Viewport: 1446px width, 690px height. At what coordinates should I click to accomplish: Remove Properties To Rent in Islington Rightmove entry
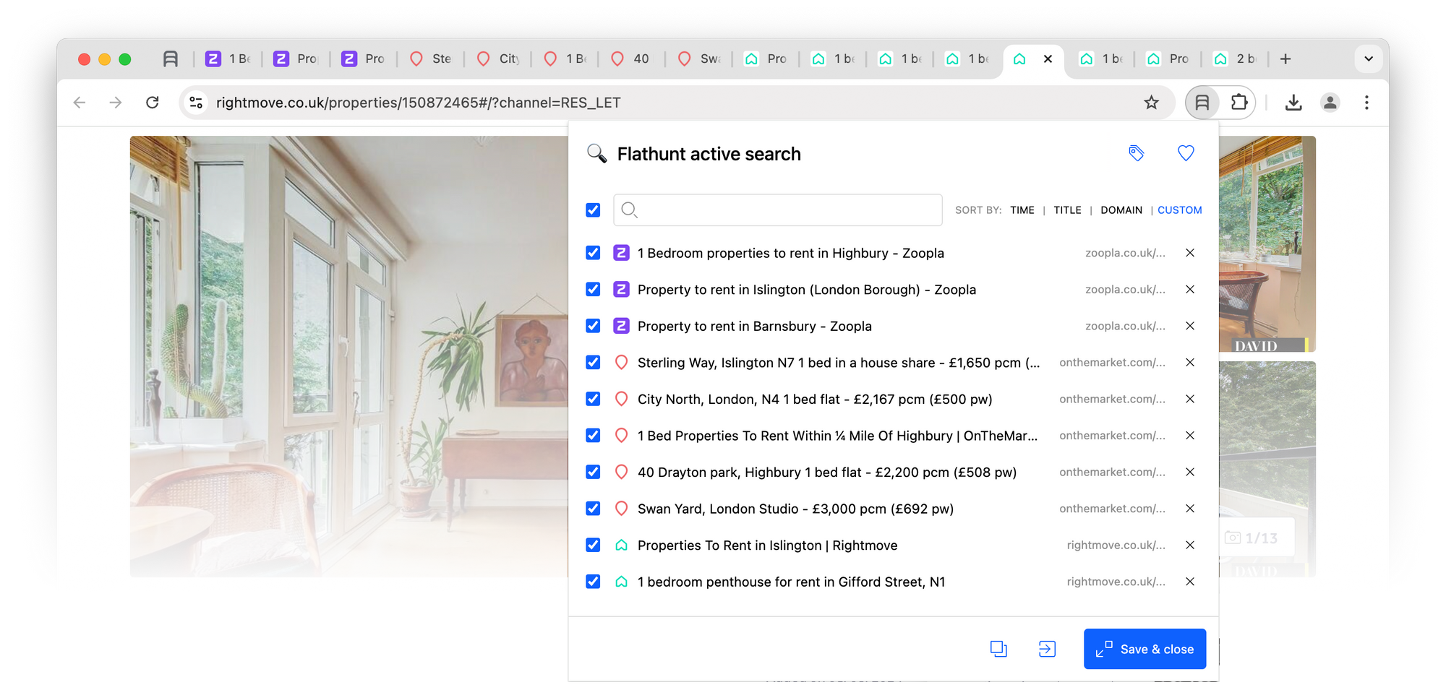(1190, 545)
